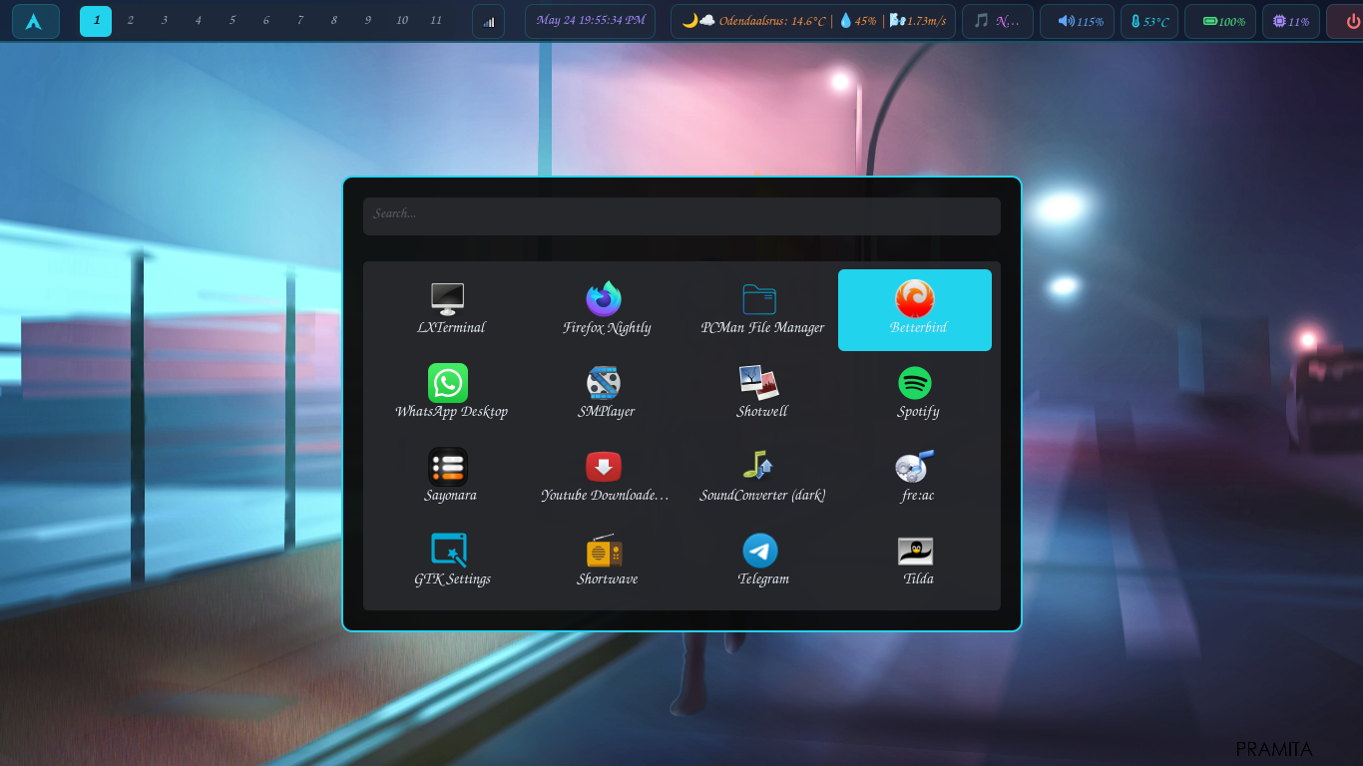Click the music note player module
Screen dimensions: 1363x766
pos(997,21)
